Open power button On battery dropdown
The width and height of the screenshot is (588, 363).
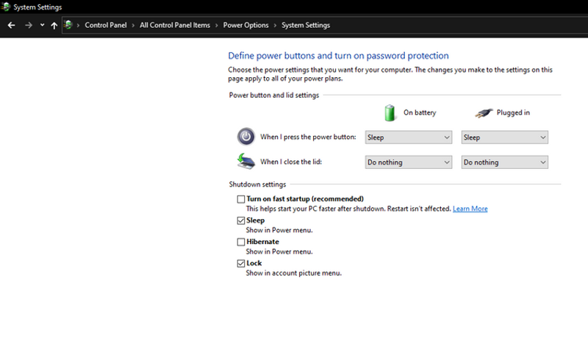click(408, 137)
